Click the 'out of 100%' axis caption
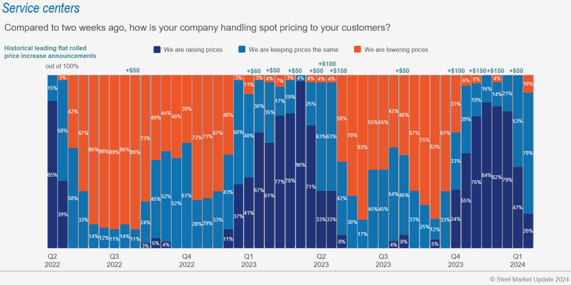The height and width of the screenshot is (285, 571). point(62,66)
